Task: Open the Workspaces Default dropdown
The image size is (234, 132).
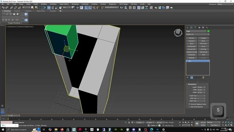Action: (x=225, y=4)
